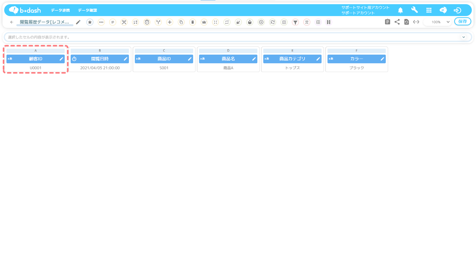
Task: Click the trash delete toolbar icon
Action: pyautogui.click(x=193, y=22)
